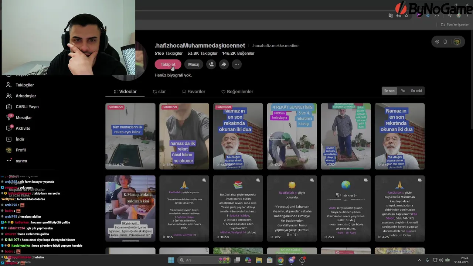Open Discord from the taskbar
473x266 pixels.
[x=292, y=260]
